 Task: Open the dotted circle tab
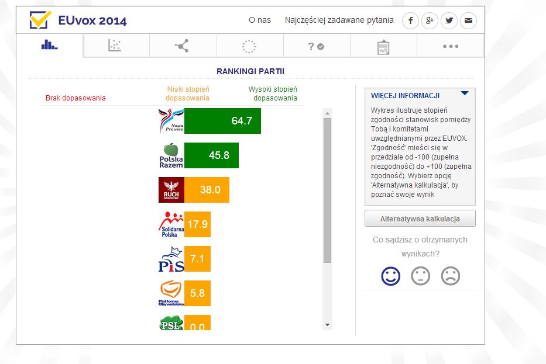click(x=250, y=46)
